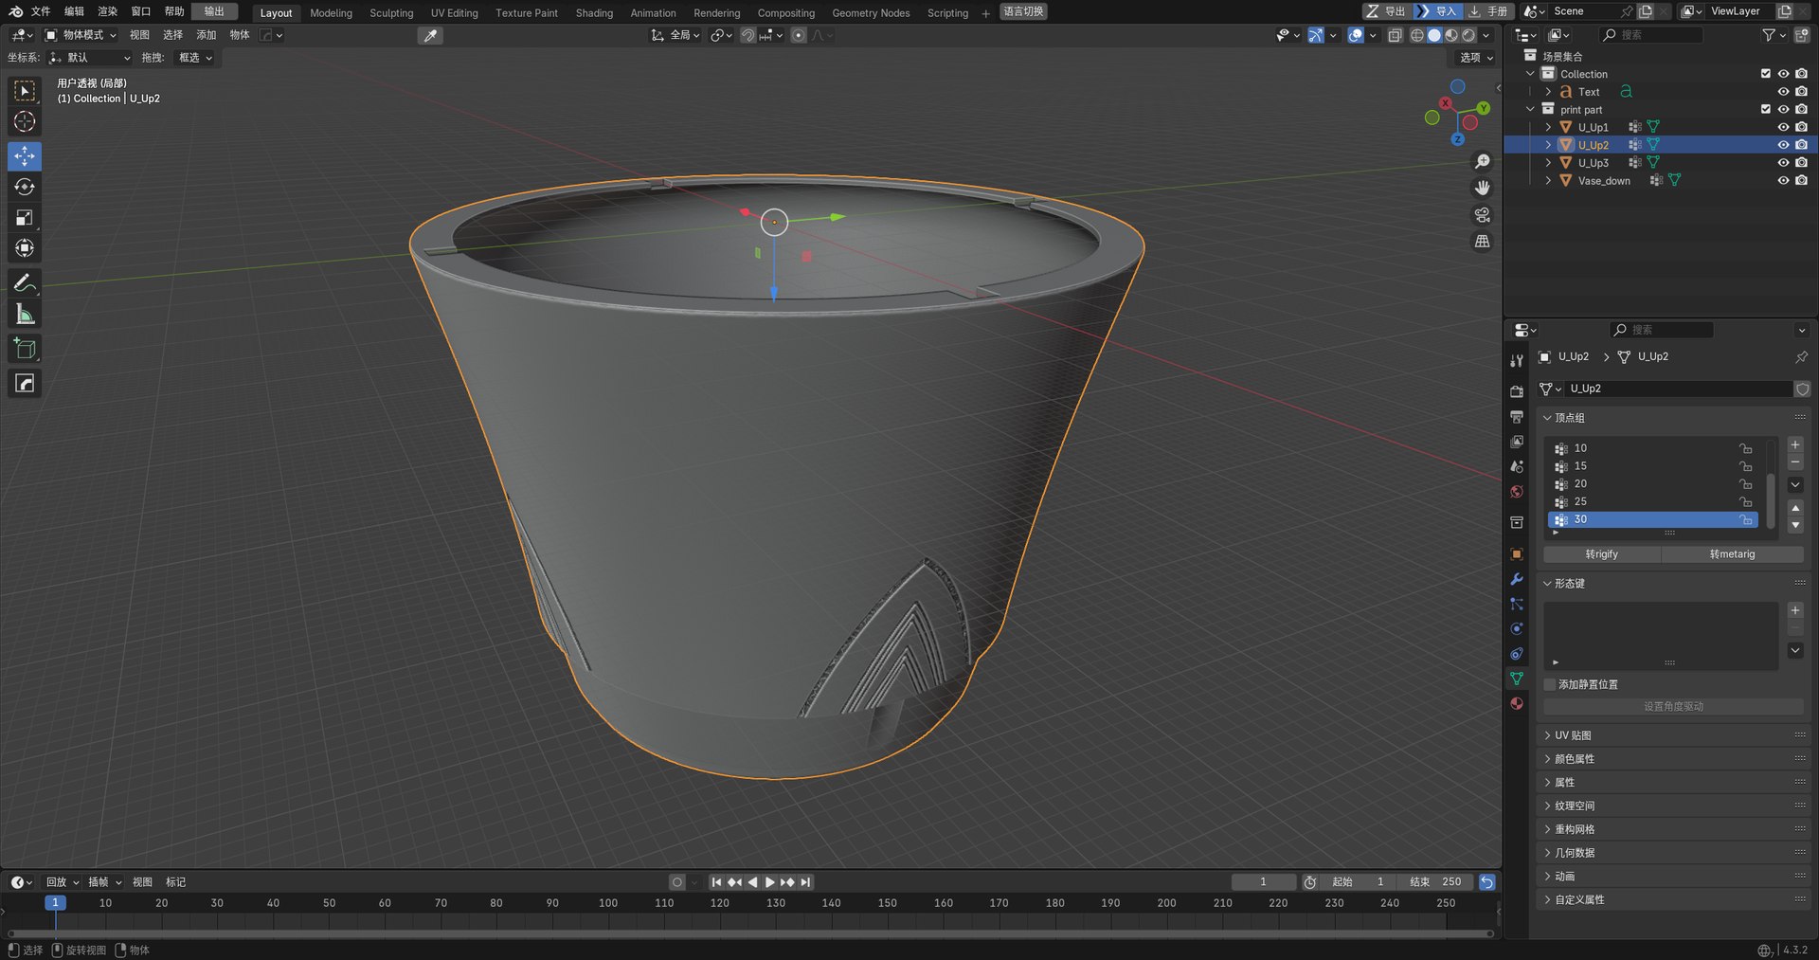Select the Scale tool
Viewport: 1819px width, 960px height.
(x=25, y=218)
